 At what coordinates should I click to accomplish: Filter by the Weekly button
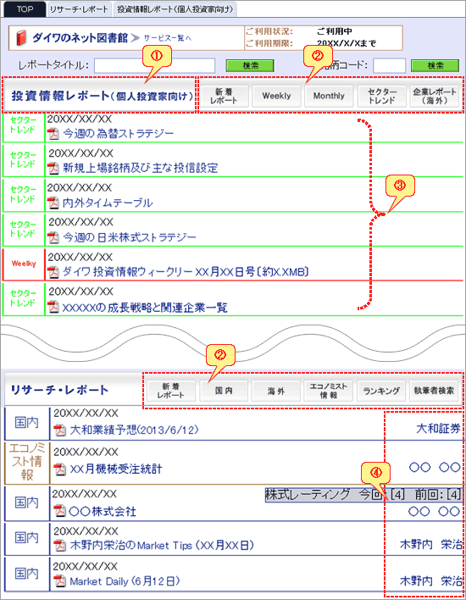(276, 96)
